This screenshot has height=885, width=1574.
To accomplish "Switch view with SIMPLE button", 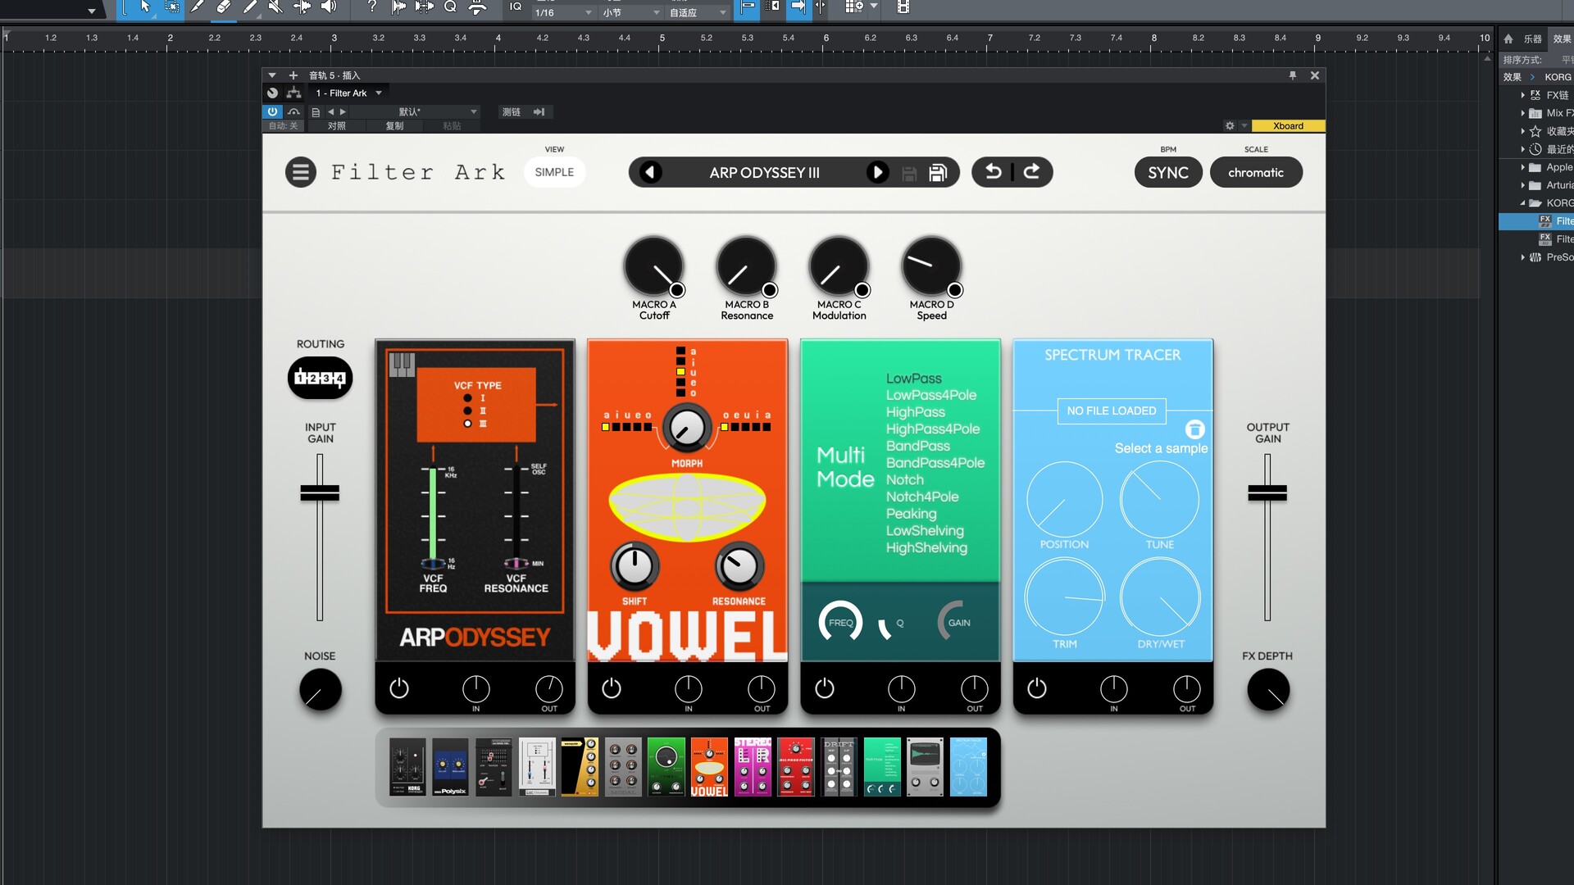I will click(x=554, y=172).
